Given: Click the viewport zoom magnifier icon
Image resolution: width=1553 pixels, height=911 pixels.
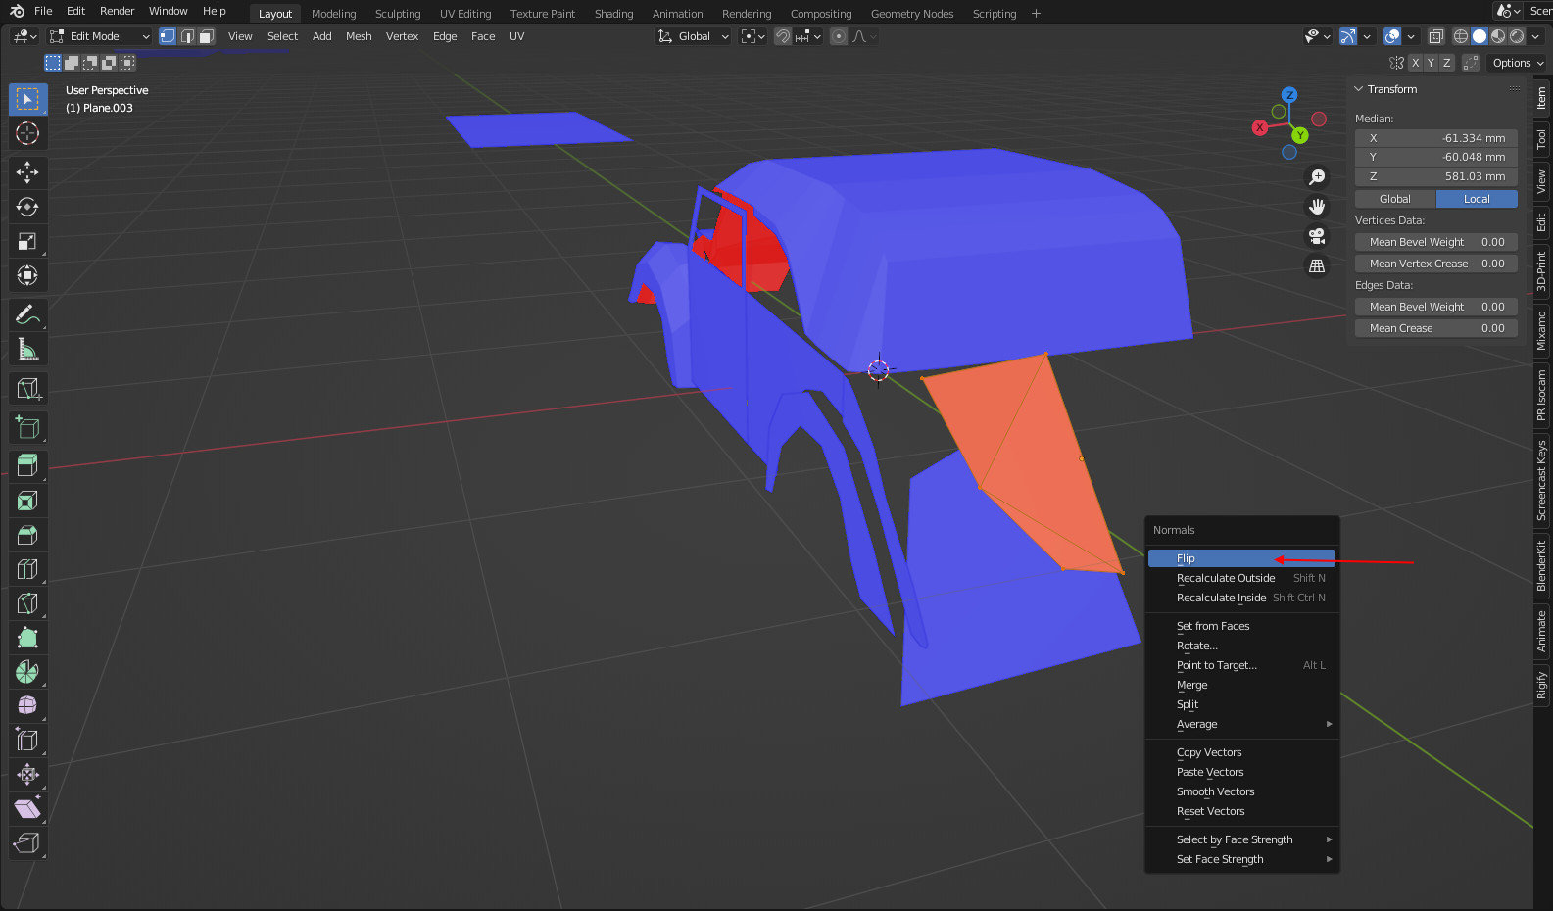Looking at the screenshot, I should 1317,177.
